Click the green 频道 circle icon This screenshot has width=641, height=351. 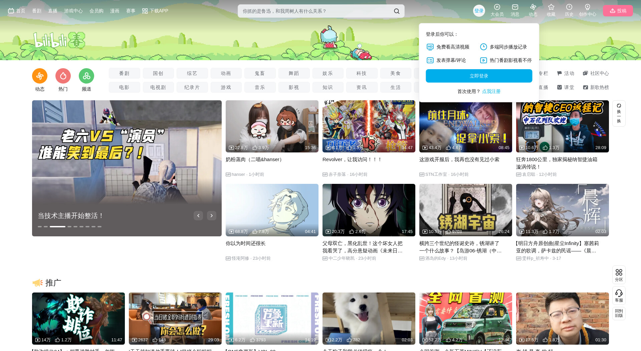pos(86,76)
